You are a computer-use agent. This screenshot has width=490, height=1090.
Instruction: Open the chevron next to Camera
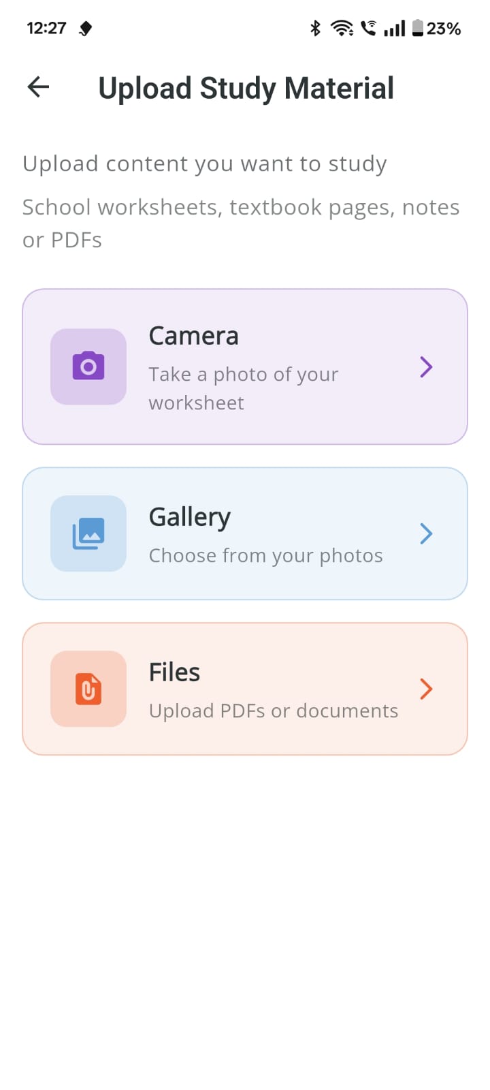point(425,367)
